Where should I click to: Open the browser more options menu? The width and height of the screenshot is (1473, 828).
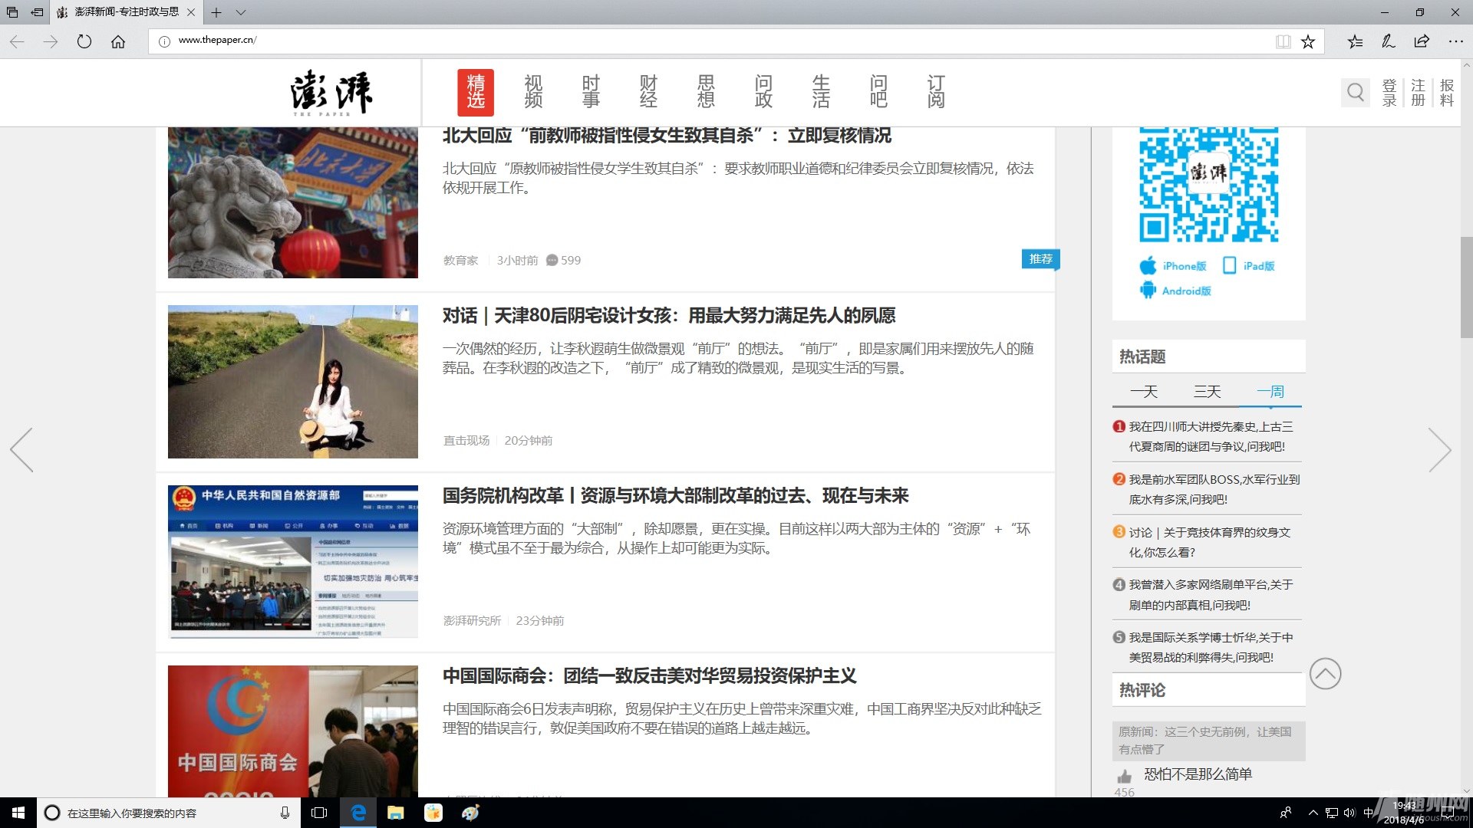[x=1455, y=41]
